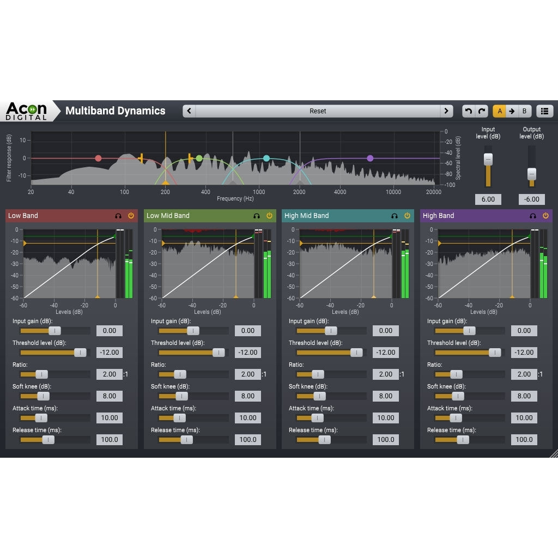Edit Low Band Ratio value 2.00
Screen dimensions: 558x558
pyautogui.click(x=110, y=374)
